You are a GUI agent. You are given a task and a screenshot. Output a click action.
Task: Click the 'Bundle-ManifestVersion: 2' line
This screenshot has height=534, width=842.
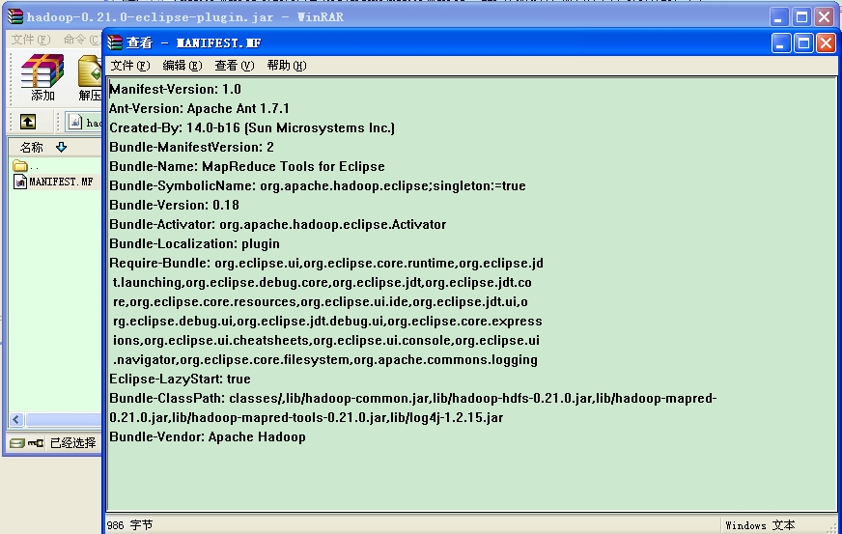click(x=192, y=147)
